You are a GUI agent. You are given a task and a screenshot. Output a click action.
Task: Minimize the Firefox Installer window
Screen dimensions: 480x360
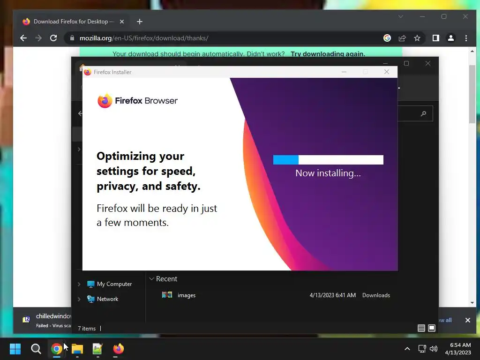coord(344,72)
